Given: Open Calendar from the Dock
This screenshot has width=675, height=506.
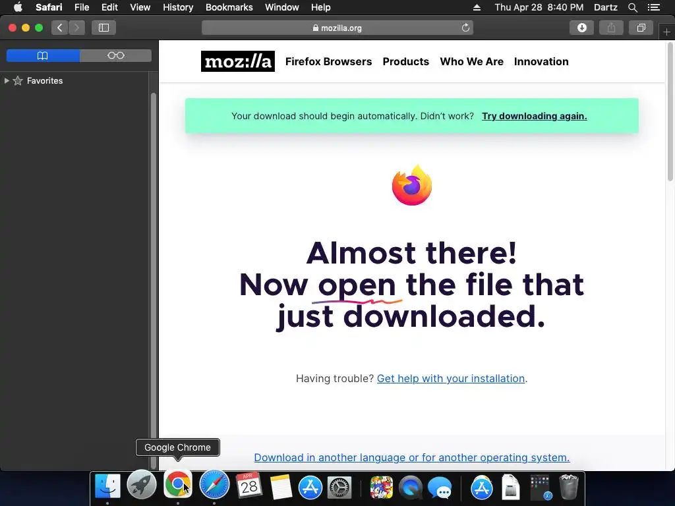Looking at the screenshot, I should [249, 486].
